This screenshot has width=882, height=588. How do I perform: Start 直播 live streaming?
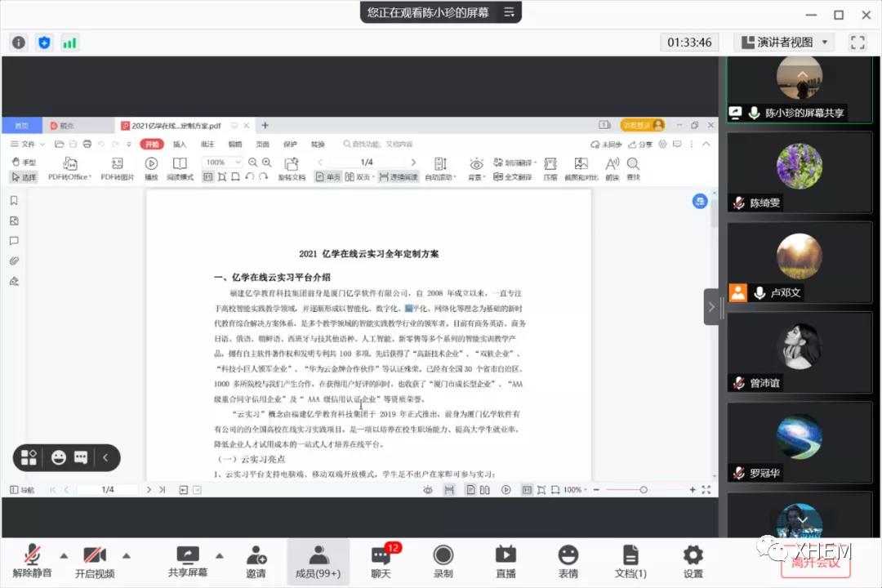coord(506,557)
